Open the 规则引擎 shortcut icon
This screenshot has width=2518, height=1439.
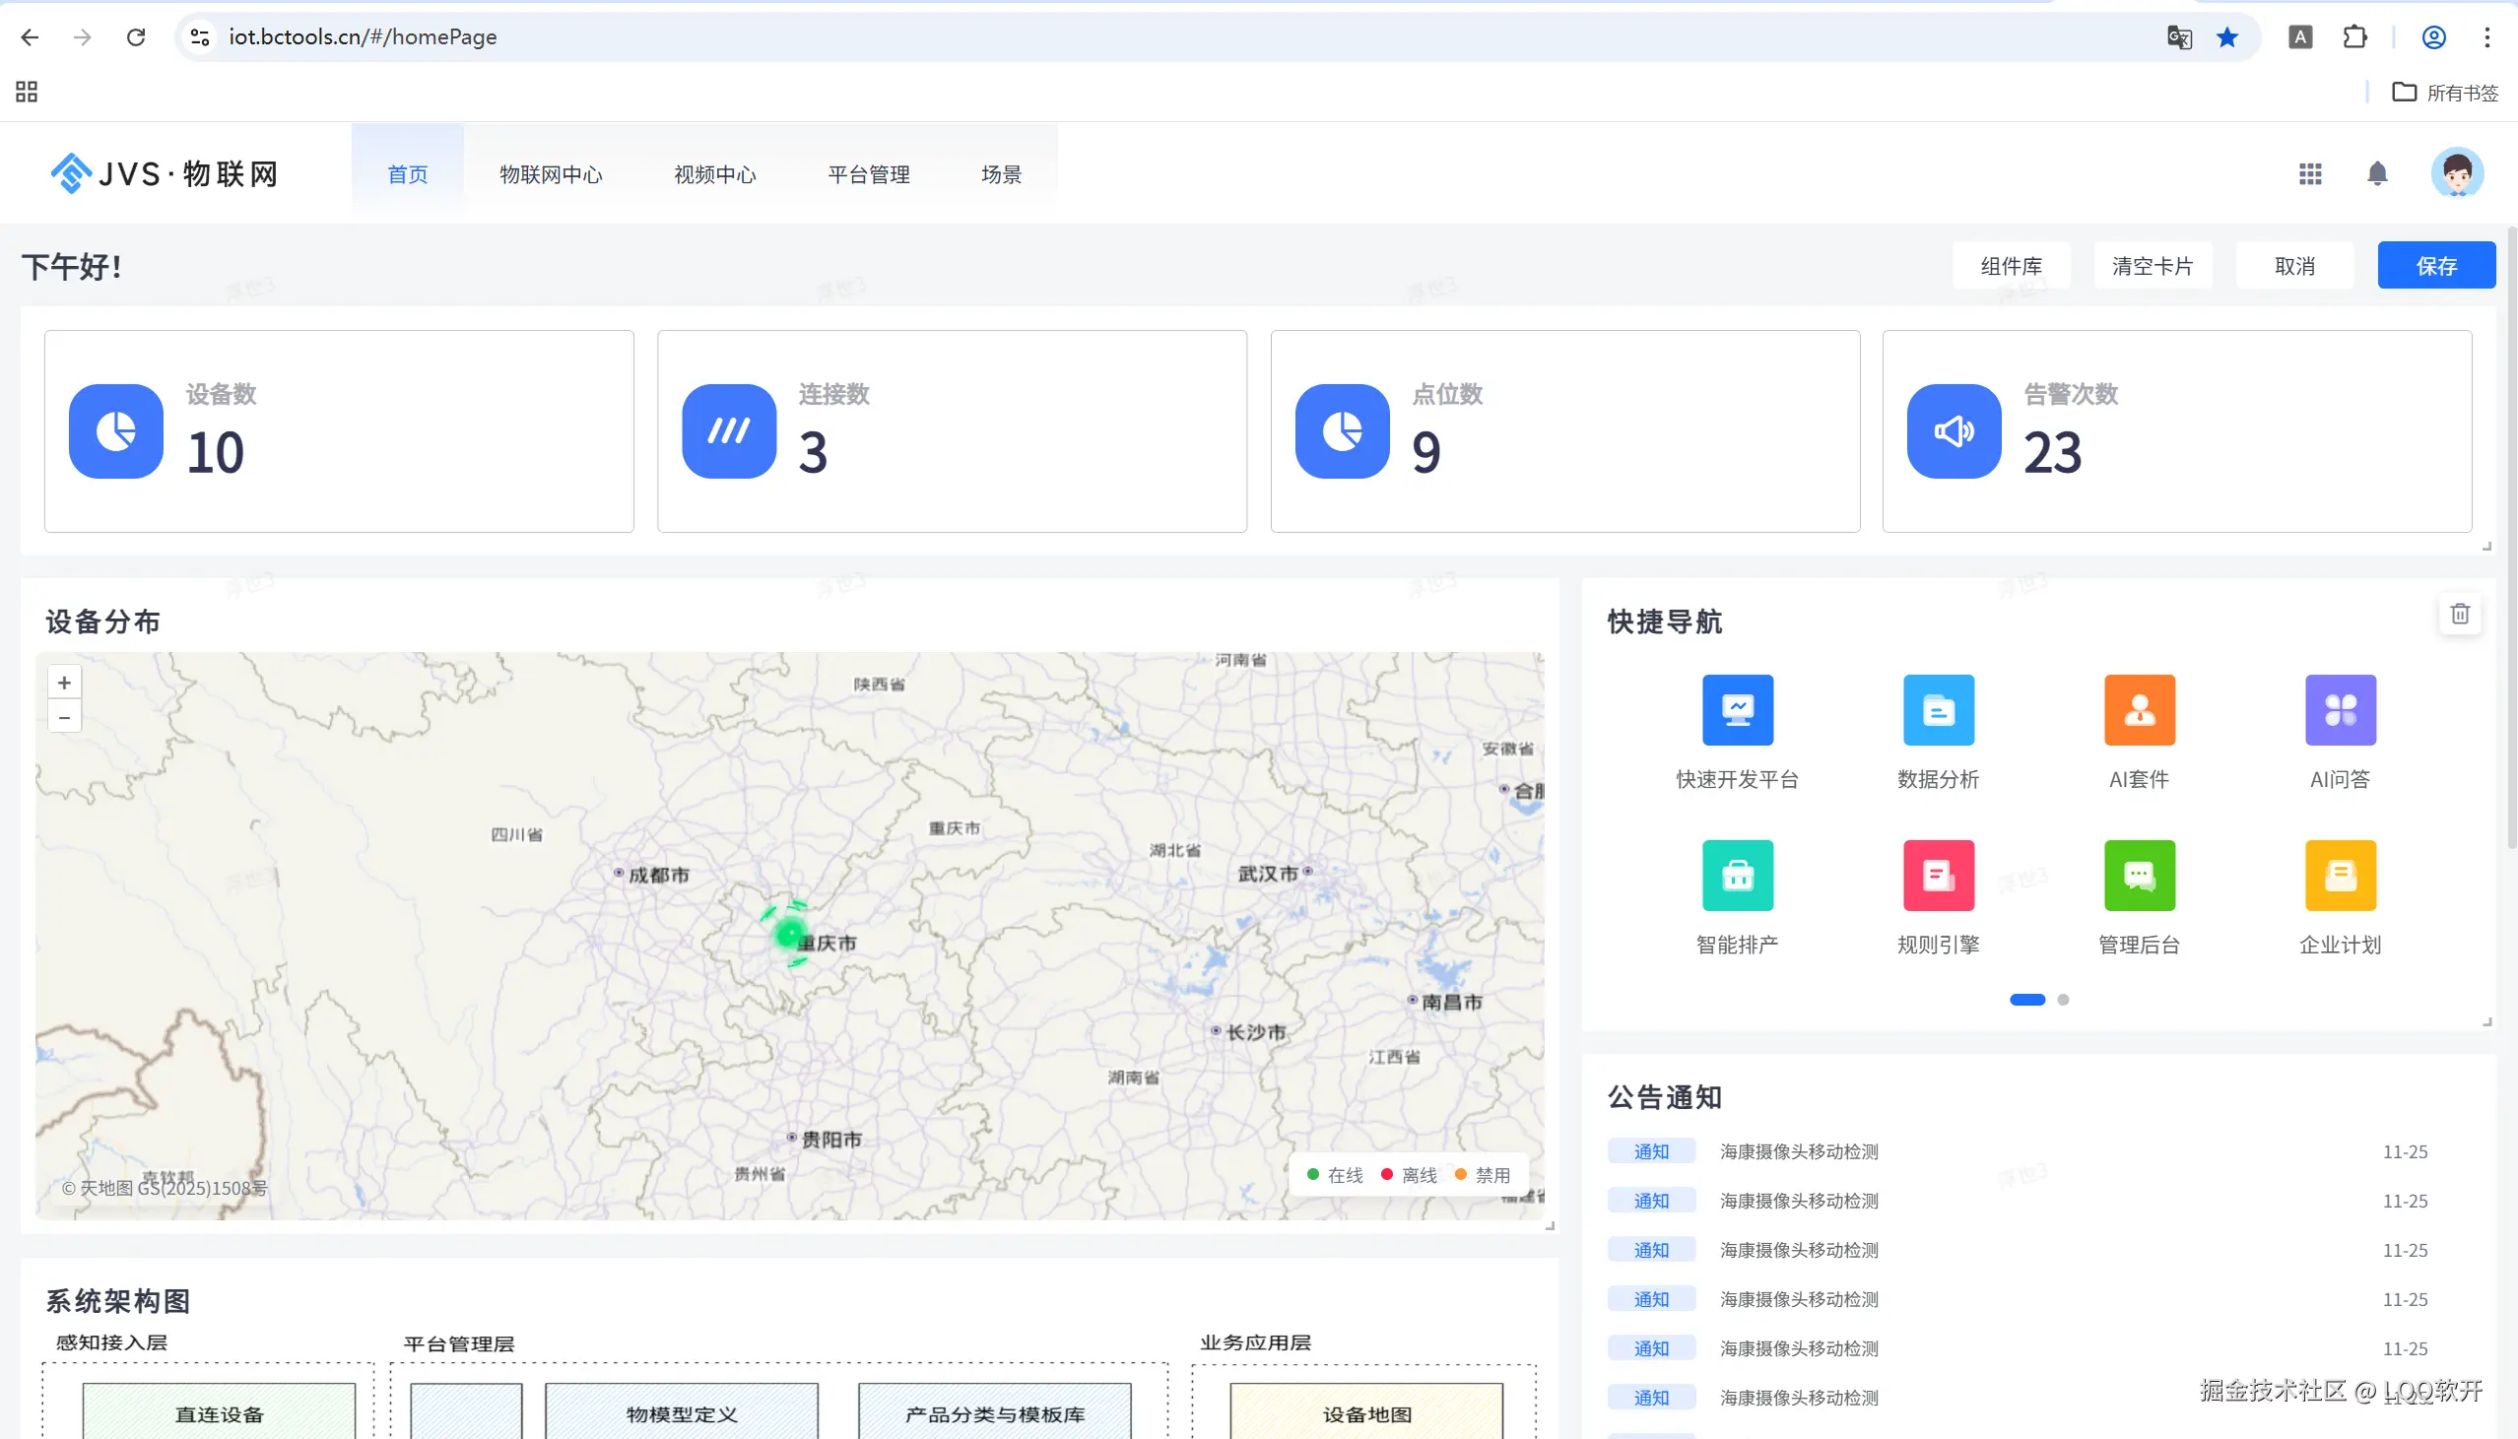click(x=1938, y=875)
